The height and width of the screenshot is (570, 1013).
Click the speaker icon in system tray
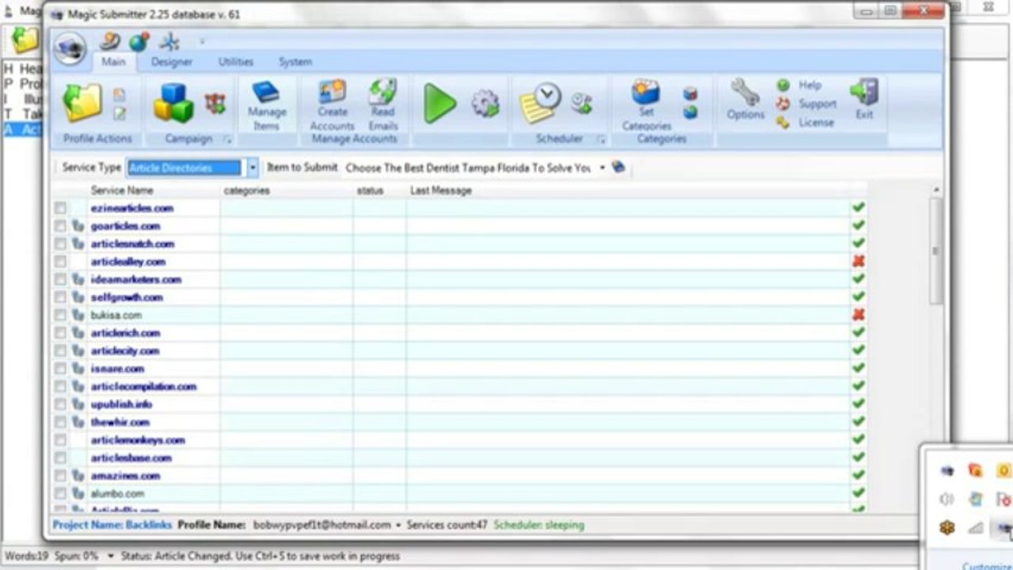[x=946, y=500]
